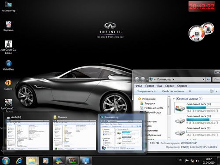Open the Файл menu
The image size is (220, 165).
(139, 86)
